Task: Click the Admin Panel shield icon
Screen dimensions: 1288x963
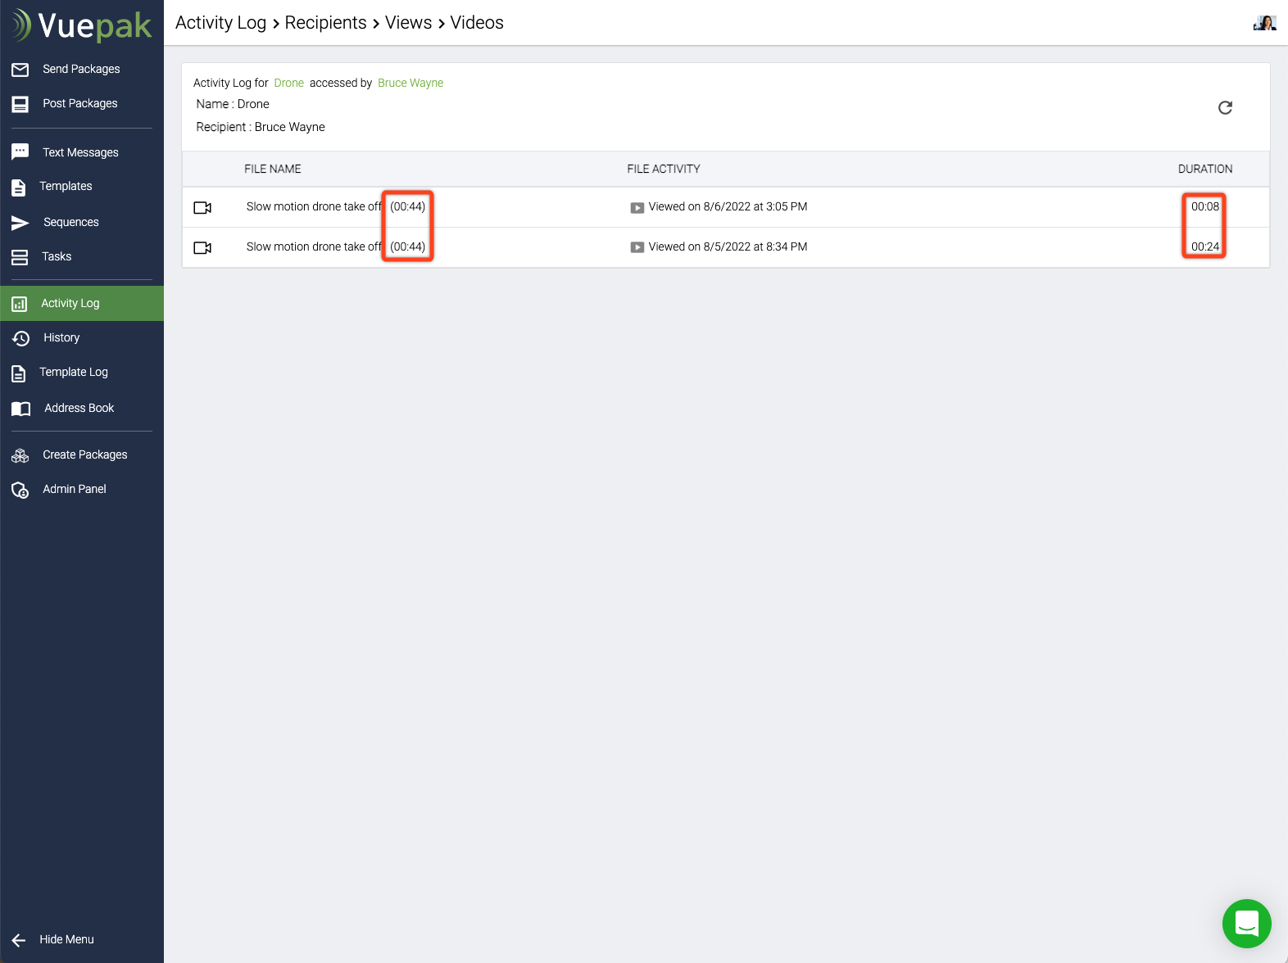Action: pos(20,490)
